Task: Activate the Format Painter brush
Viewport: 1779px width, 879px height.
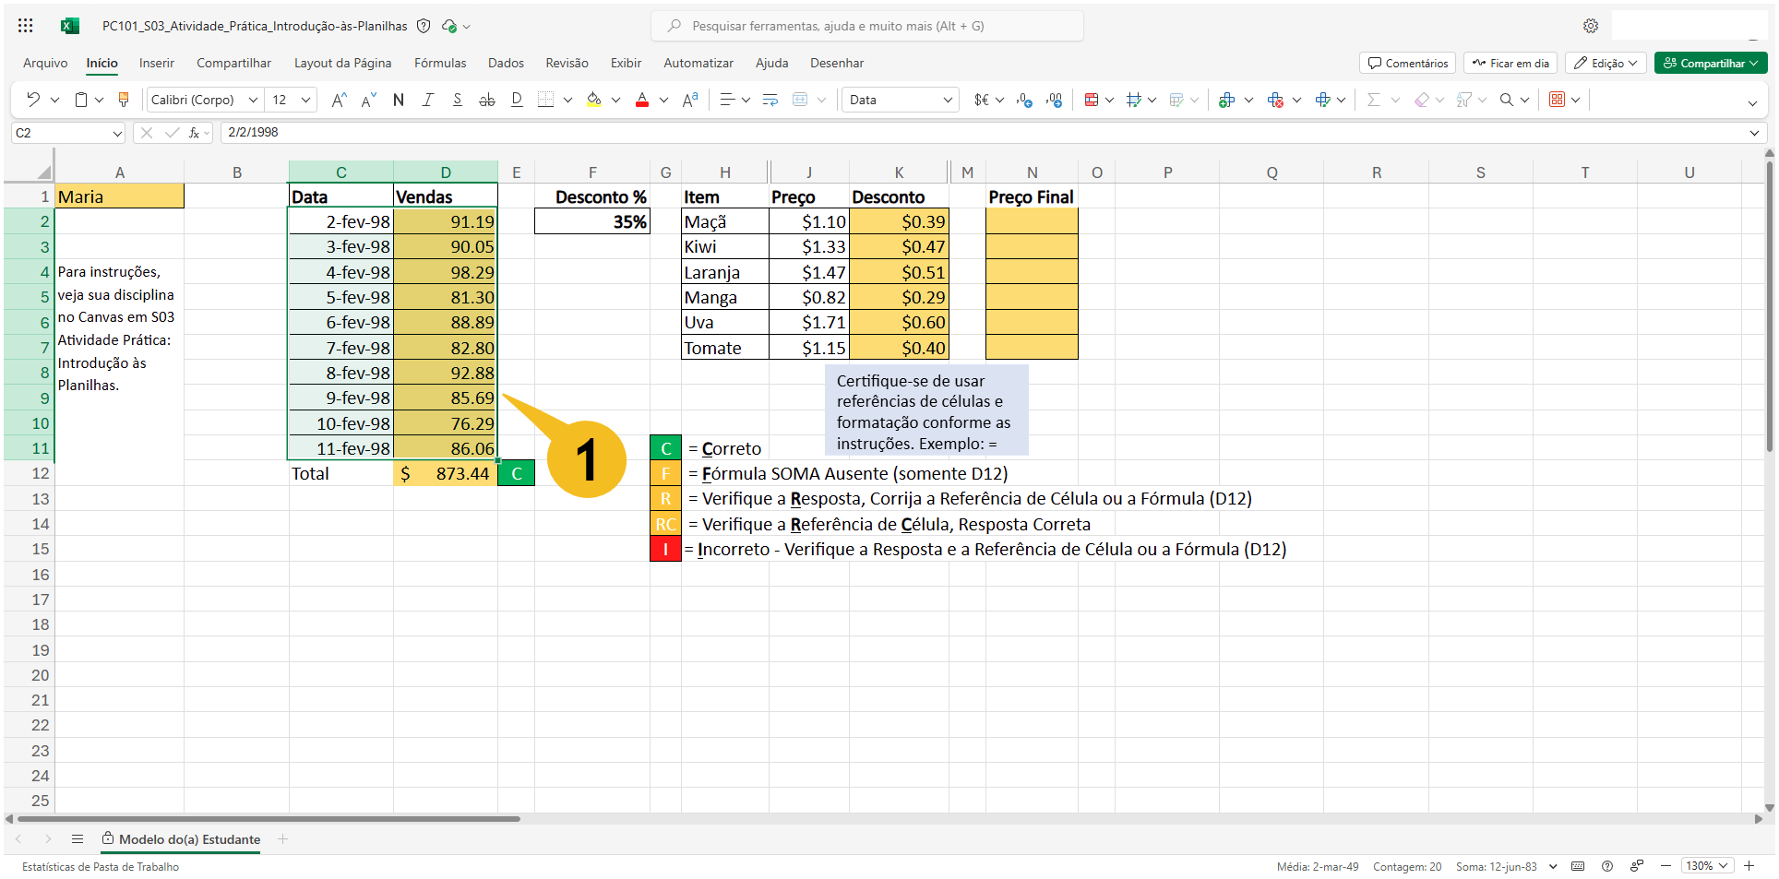Action: coord(124,100)
